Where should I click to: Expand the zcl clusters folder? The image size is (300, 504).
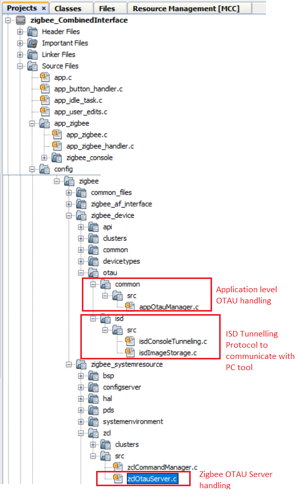pyautogui.click(x=93, y=444)
